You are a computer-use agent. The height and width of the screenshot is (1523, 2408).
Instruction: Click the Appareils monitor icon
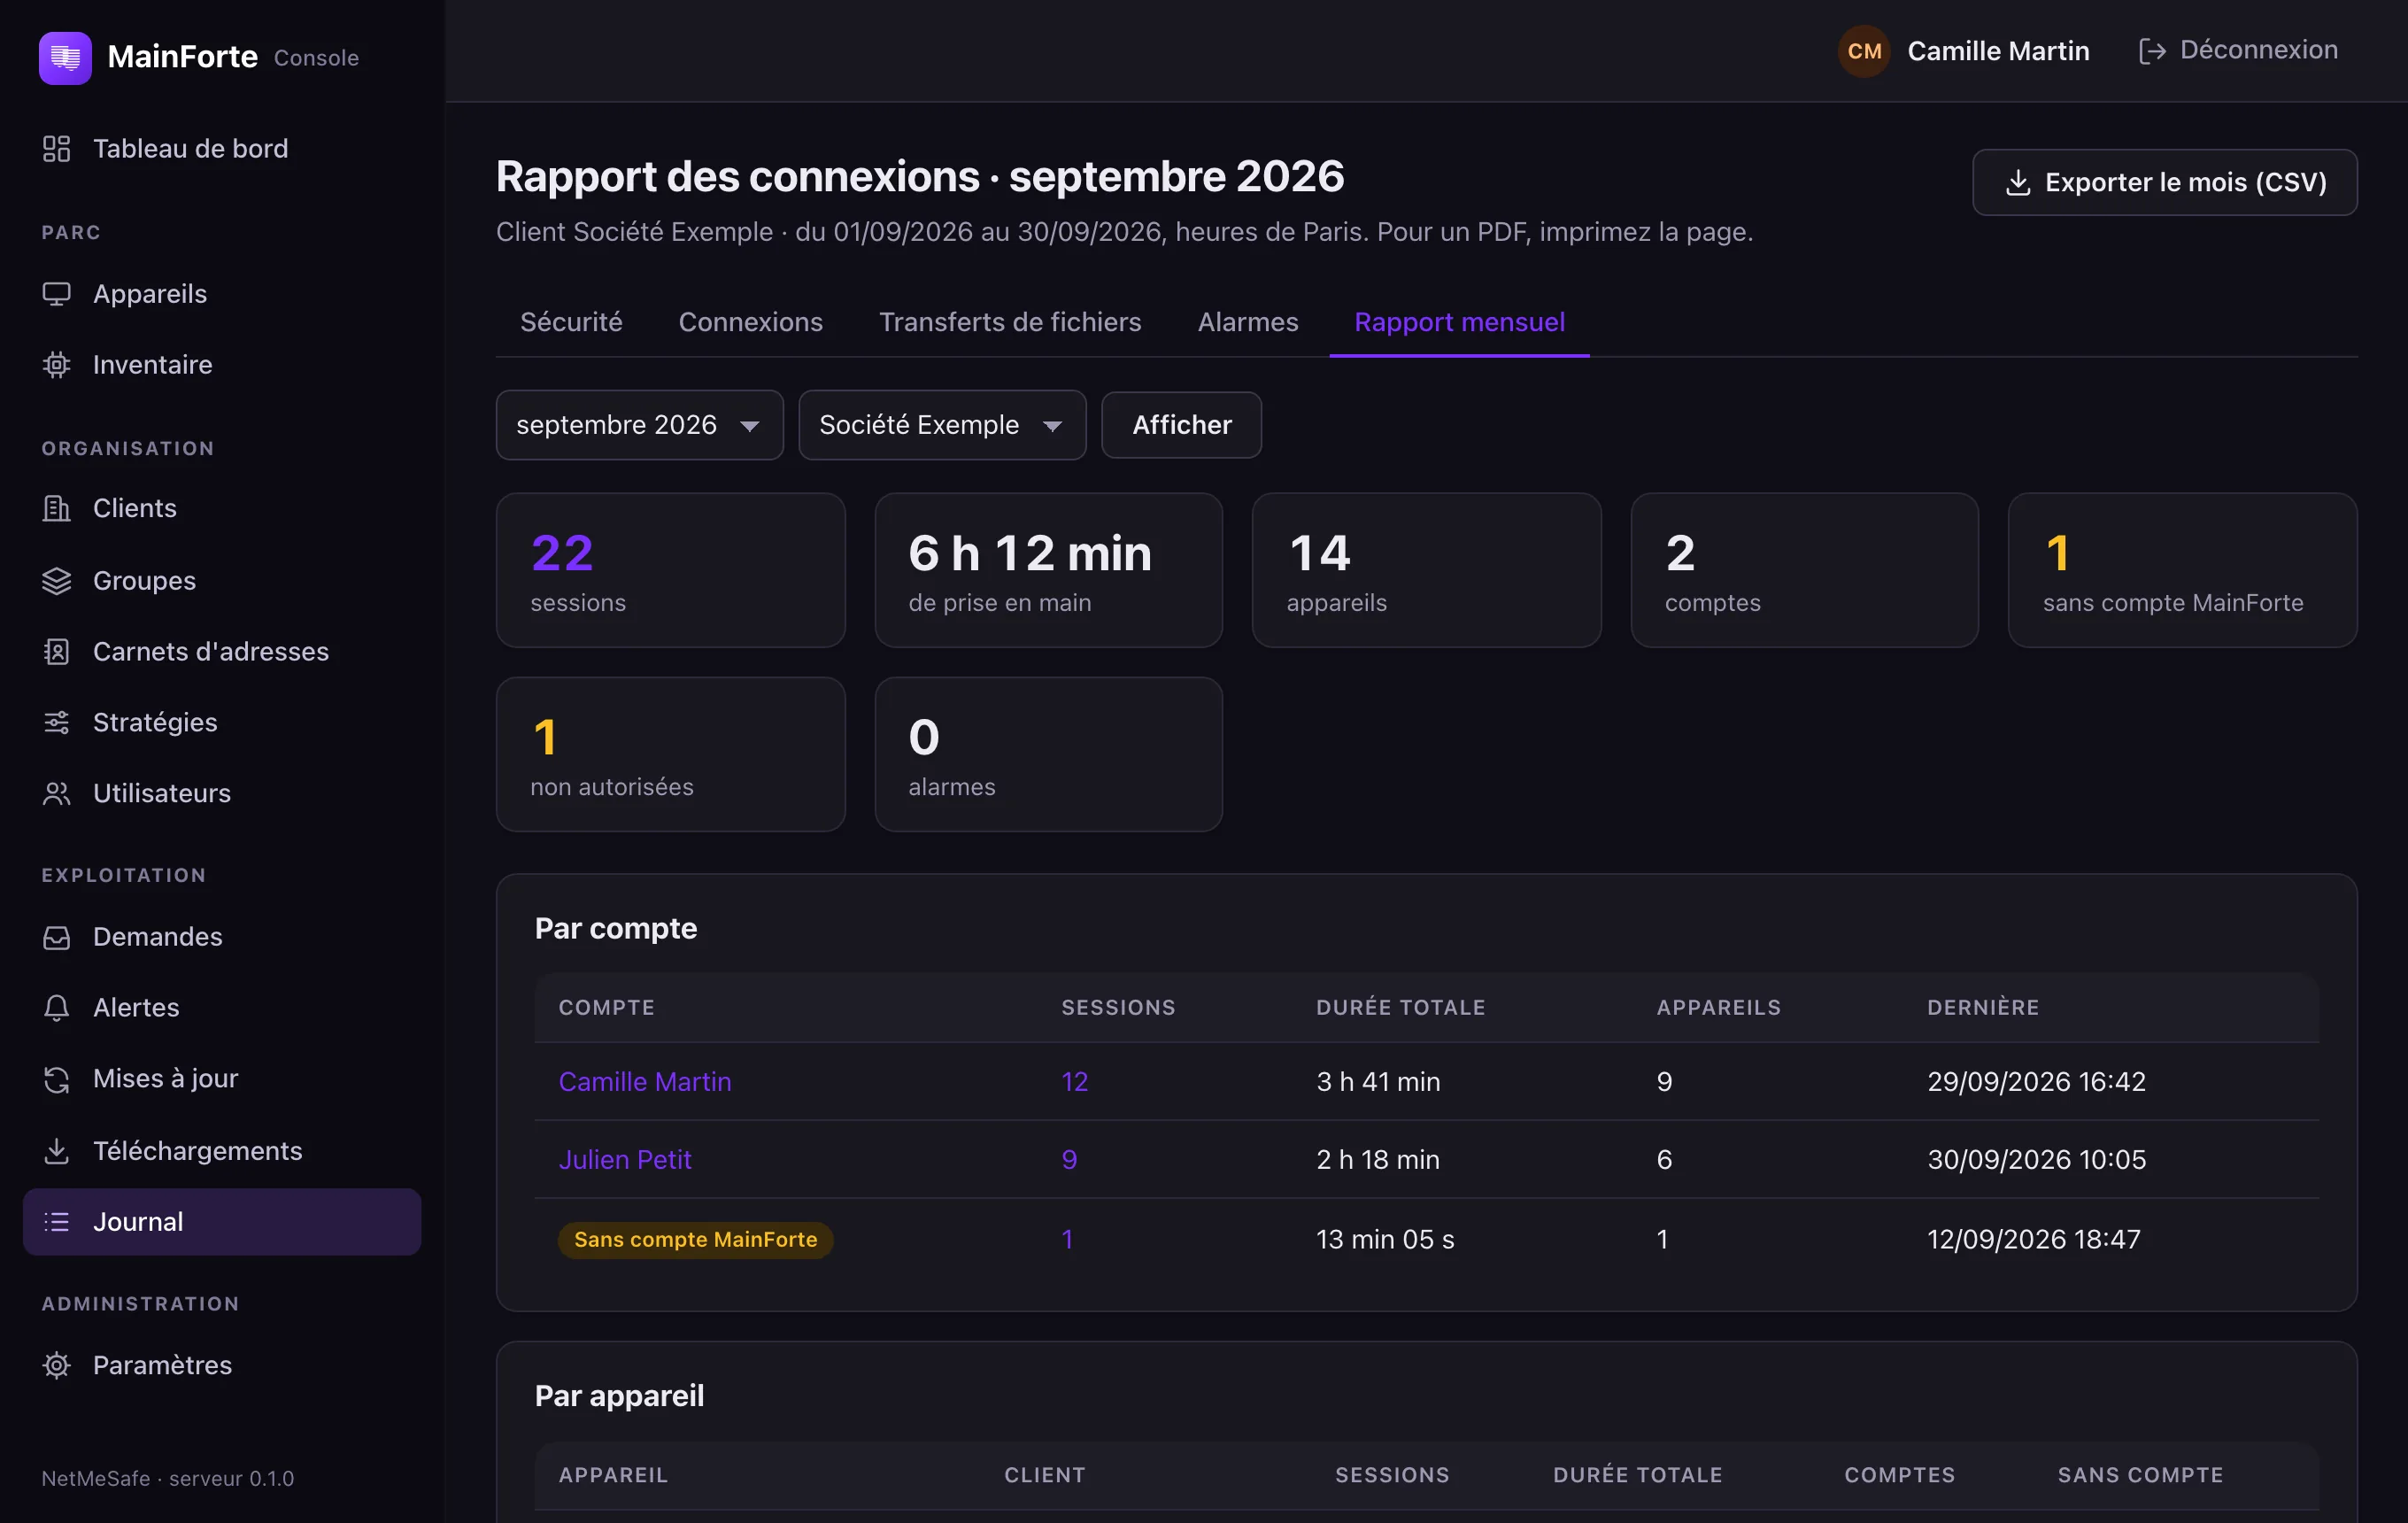(56, 293)
